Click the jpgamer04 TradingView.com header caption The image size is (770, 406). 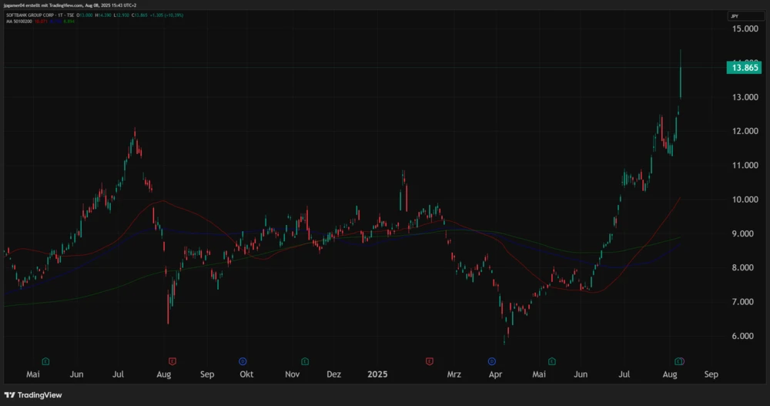tap(70, 5)
